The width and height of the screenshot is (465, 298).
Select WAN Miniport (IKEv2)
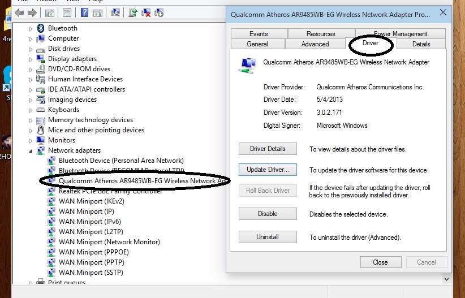91,201
